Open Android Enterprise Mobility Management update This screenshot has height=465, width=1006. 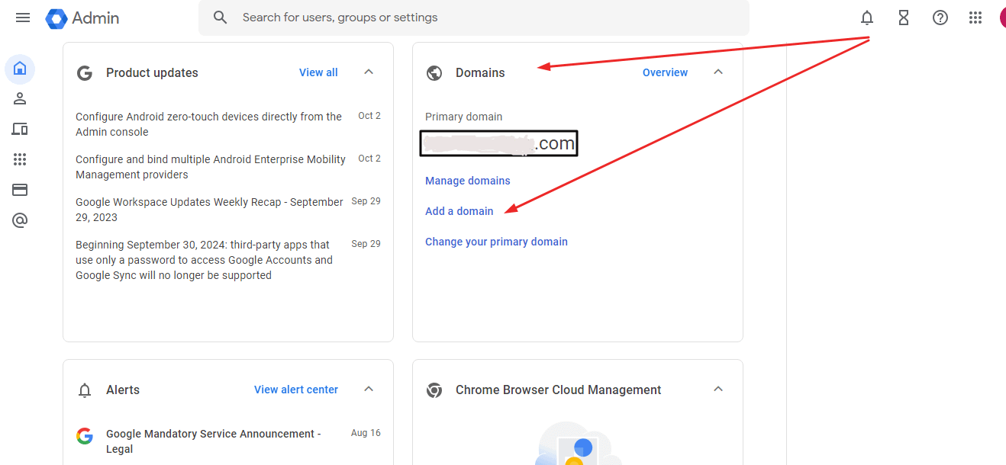tap(211, 167)
